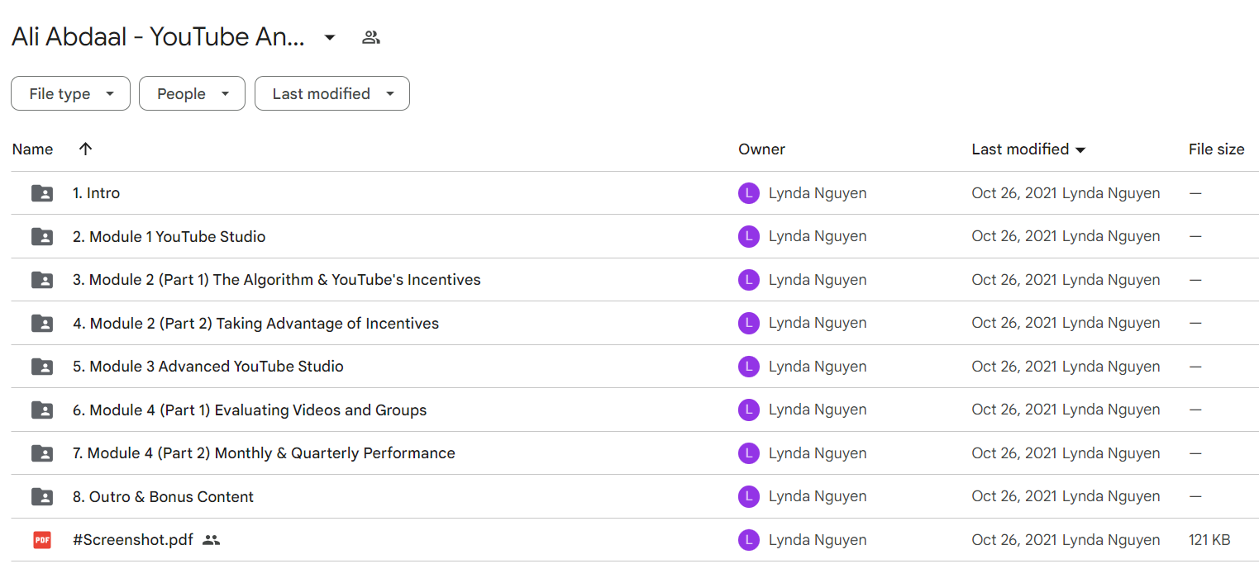Image resolution: width=1259 pixels, height=578 pixels.
Task: Open the '1. Intro' folder
Action: tap(96, 193)
